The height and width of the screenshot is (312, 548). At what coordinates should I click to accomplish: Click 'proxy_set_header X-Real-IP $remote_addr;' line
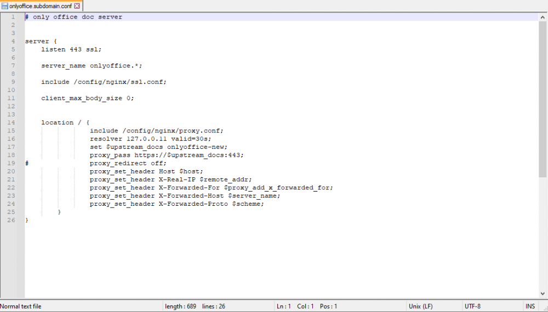(171, 180)
